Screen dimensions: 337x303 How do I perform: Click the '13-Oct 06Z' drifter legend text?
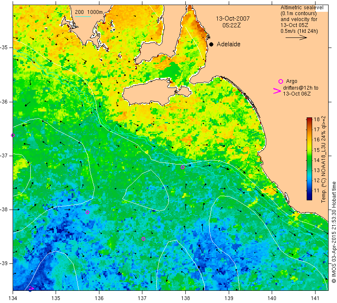[x=297, y=94]
